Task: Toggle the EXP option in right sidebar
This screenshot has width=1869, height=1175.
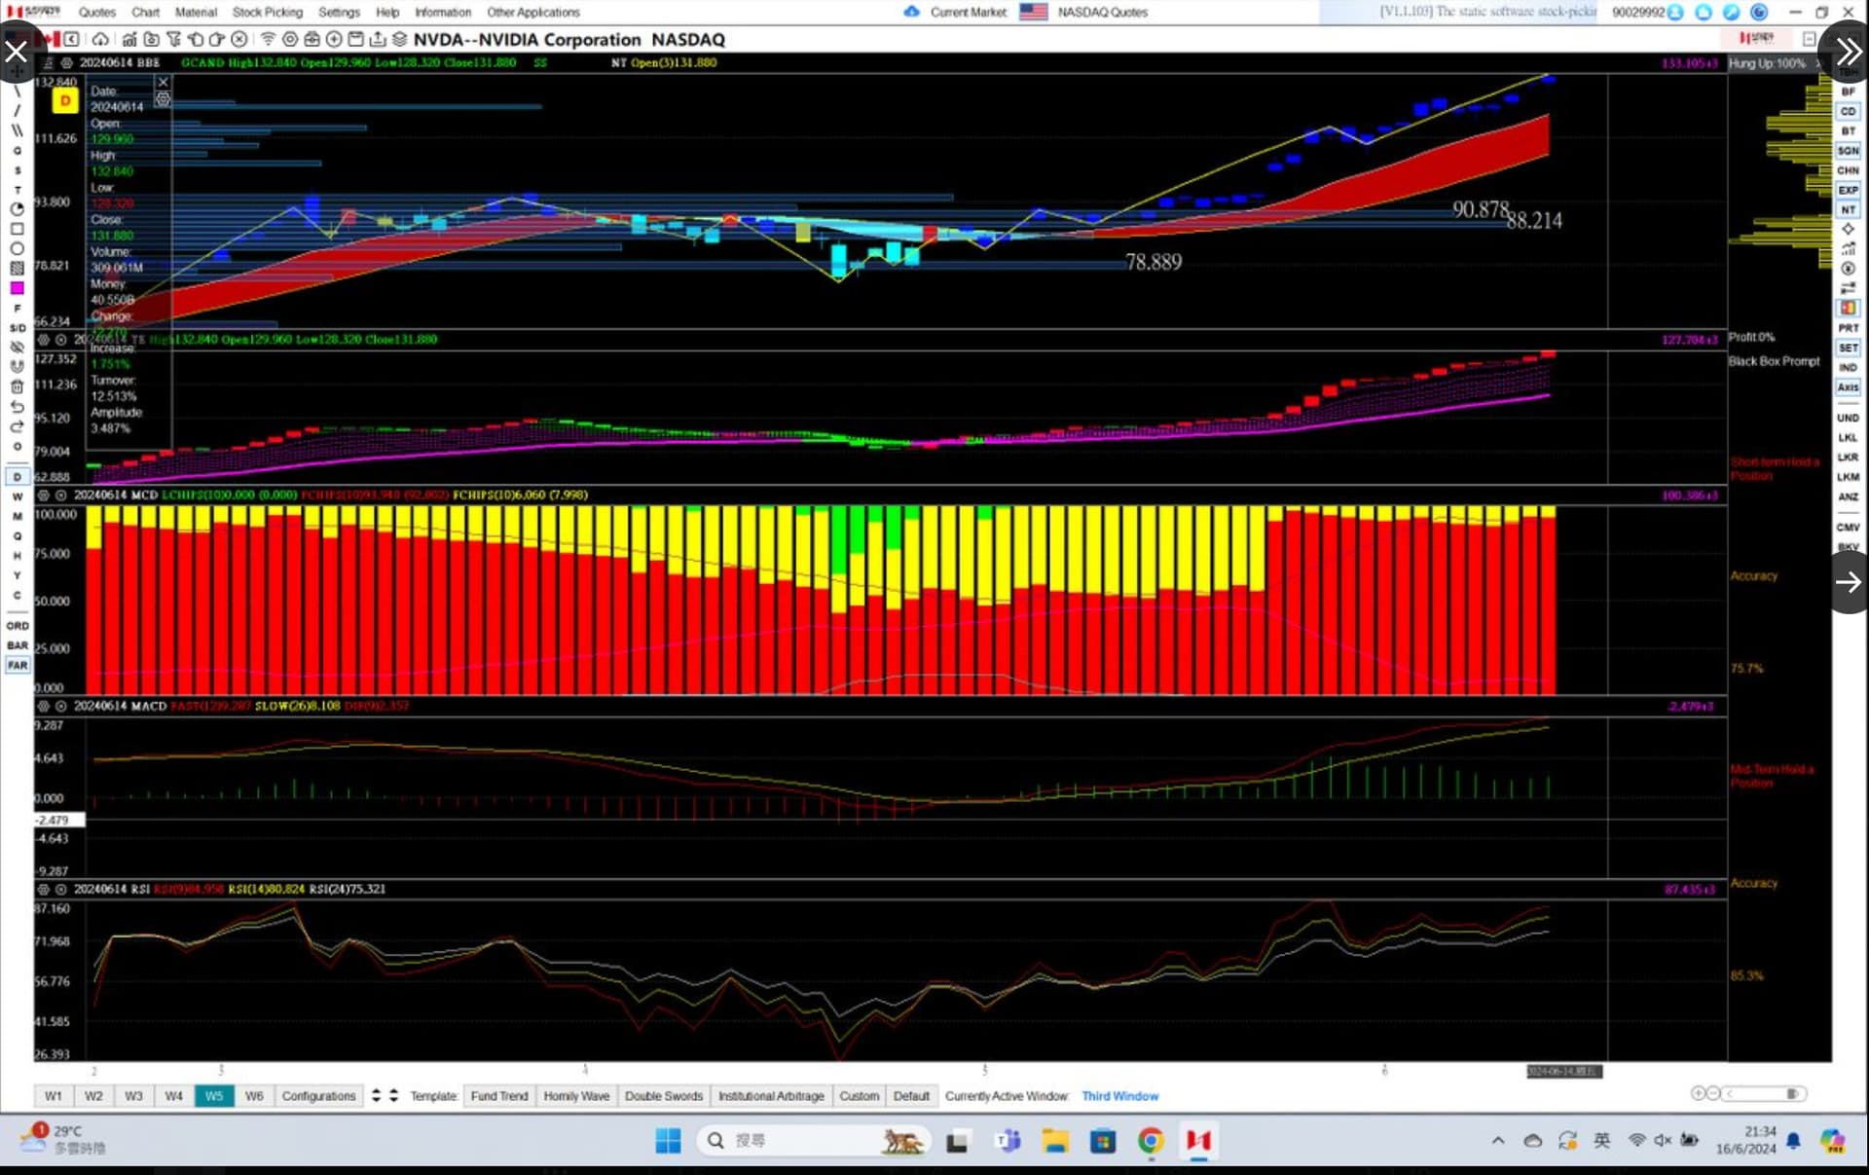Action: click(1848, 190)
